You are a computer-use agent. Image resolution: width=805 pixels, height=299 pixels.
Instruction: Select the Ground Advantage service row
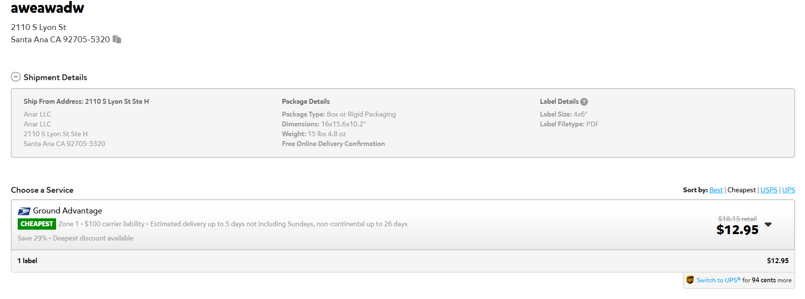pyautogui.click(x=402, y=225)
